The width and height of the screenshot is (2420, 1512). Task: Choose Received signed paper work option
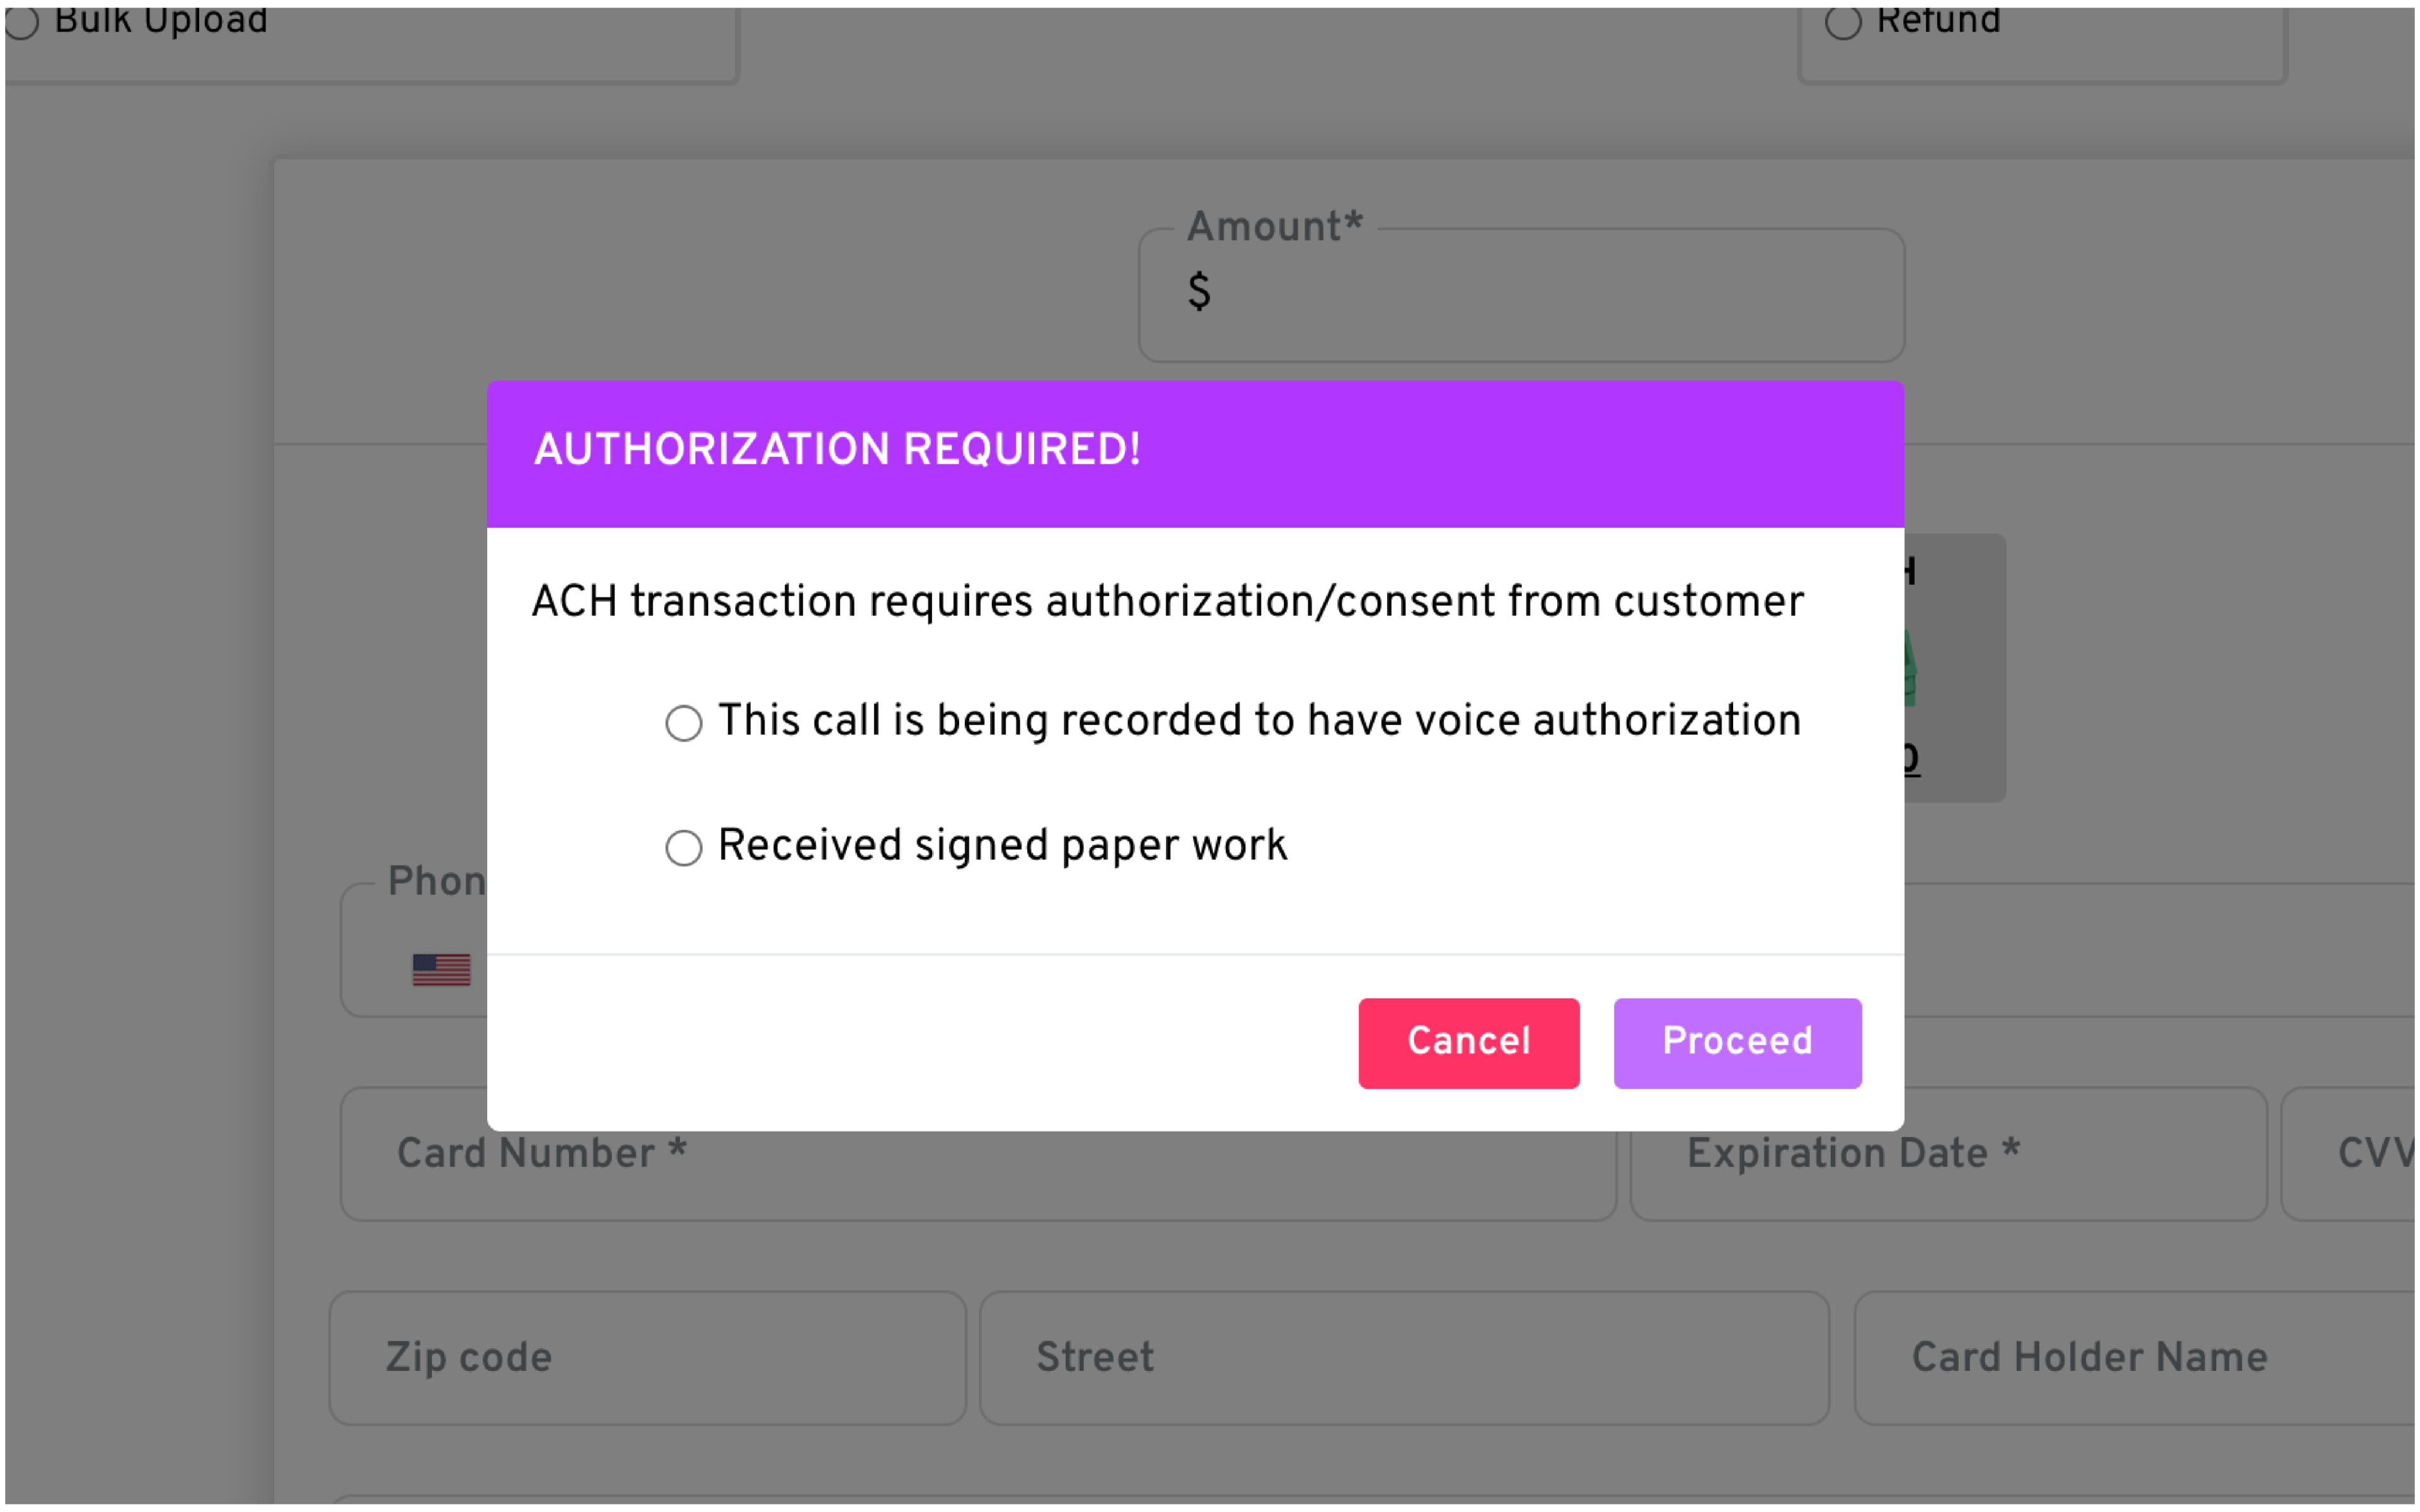tap(684, 848)
